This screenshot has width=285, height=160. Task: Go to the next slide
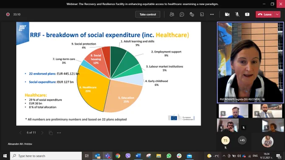[42, 133]
